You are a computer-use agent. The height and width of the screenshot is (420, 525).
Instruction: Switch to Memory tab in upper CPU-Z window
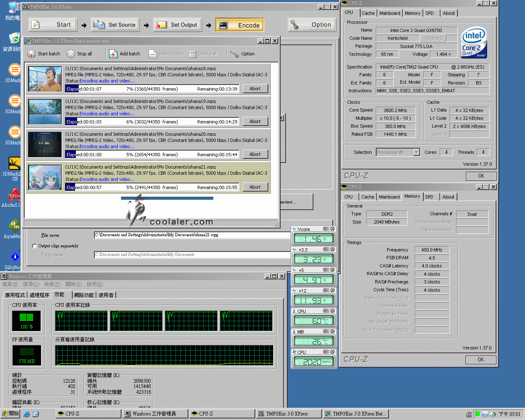pyautogui.click(x=412, y=13)
